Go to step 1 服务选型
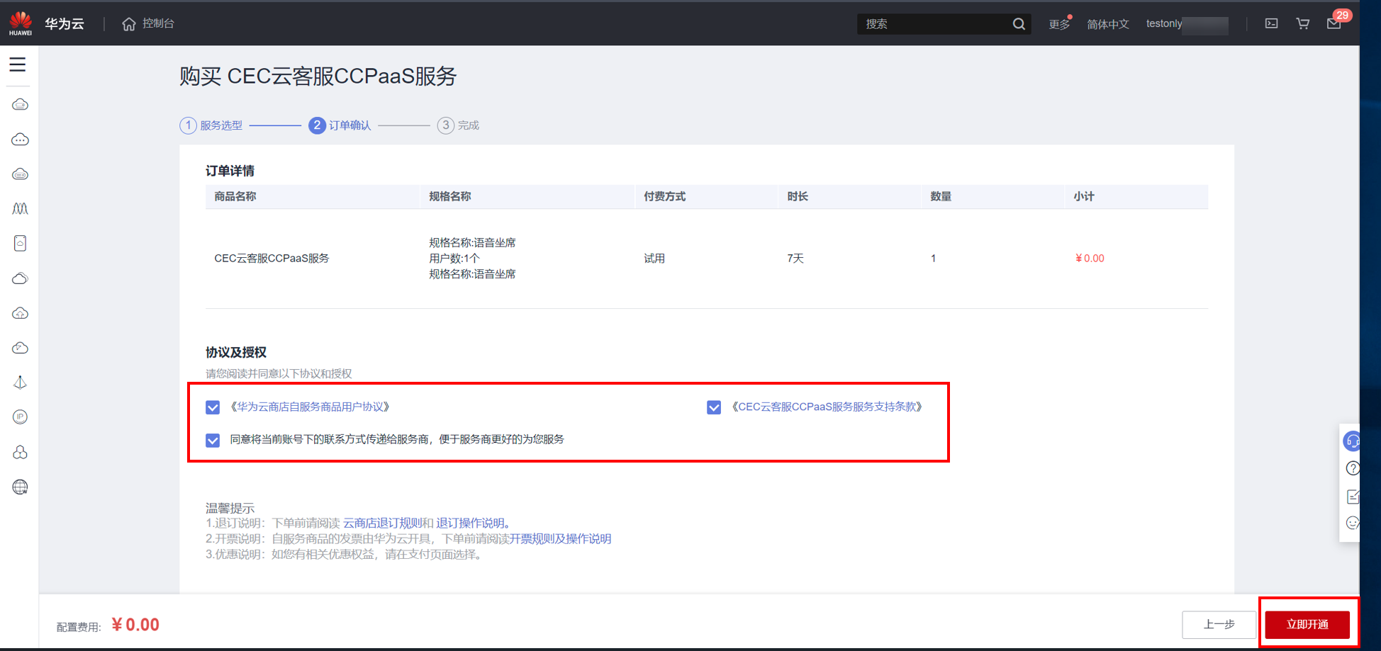This screenshot has width=1381, height=651. (x=211, y=125)
